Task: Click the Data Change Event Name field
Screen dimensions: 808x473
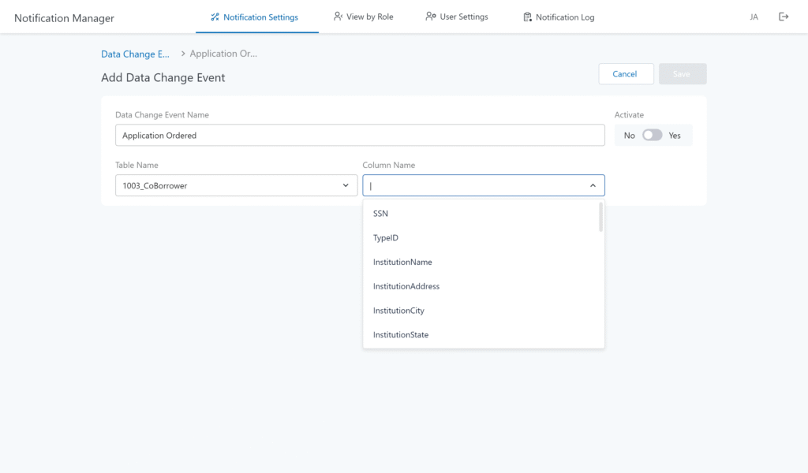Action: [x=360, y=136]
